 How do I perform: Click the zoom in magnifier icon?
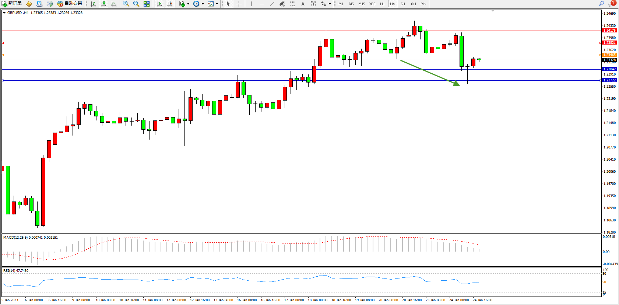point(126,4)
